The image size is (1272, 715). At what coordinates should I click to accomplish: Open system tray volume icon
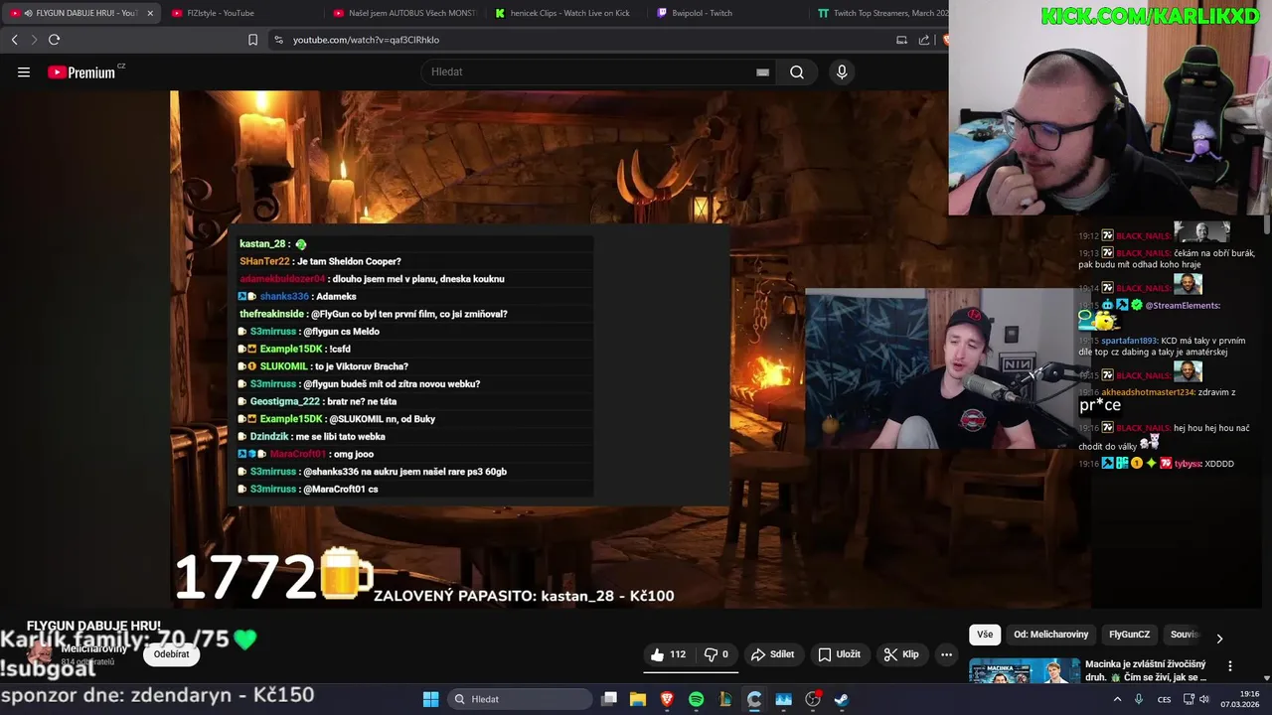[1203, 699]
